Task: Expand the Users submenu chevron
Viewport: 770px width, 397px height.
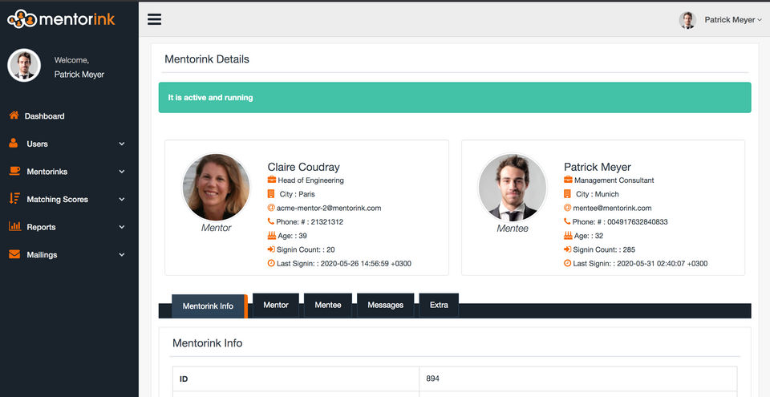Action: tap(122, 144)
